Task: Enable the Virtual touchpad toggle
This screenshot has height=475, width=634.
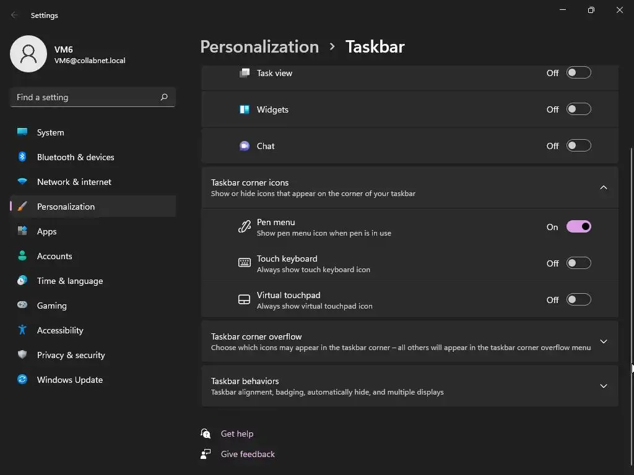Action: click(578, 300)
